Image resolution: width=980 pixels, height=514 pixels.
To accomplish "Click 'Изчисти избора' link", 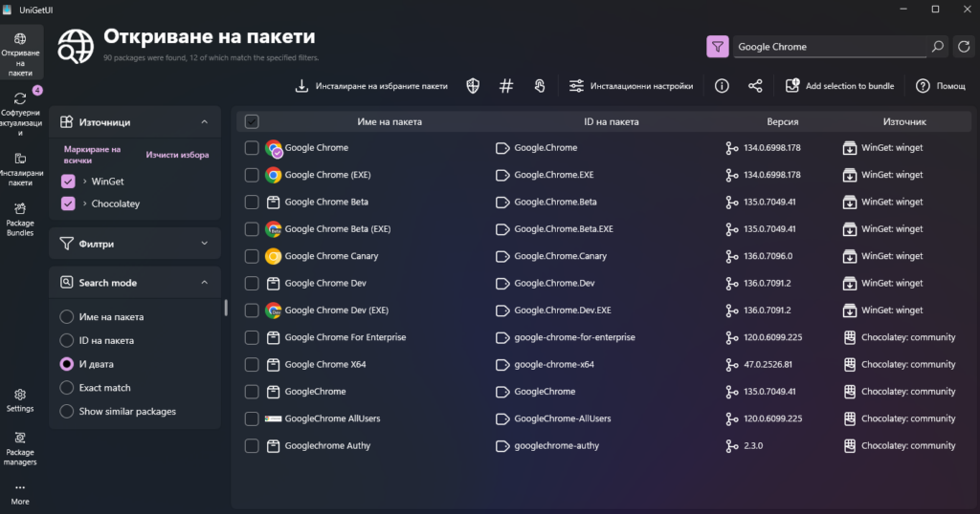I will pyautogui.click(x=177, y=155).
